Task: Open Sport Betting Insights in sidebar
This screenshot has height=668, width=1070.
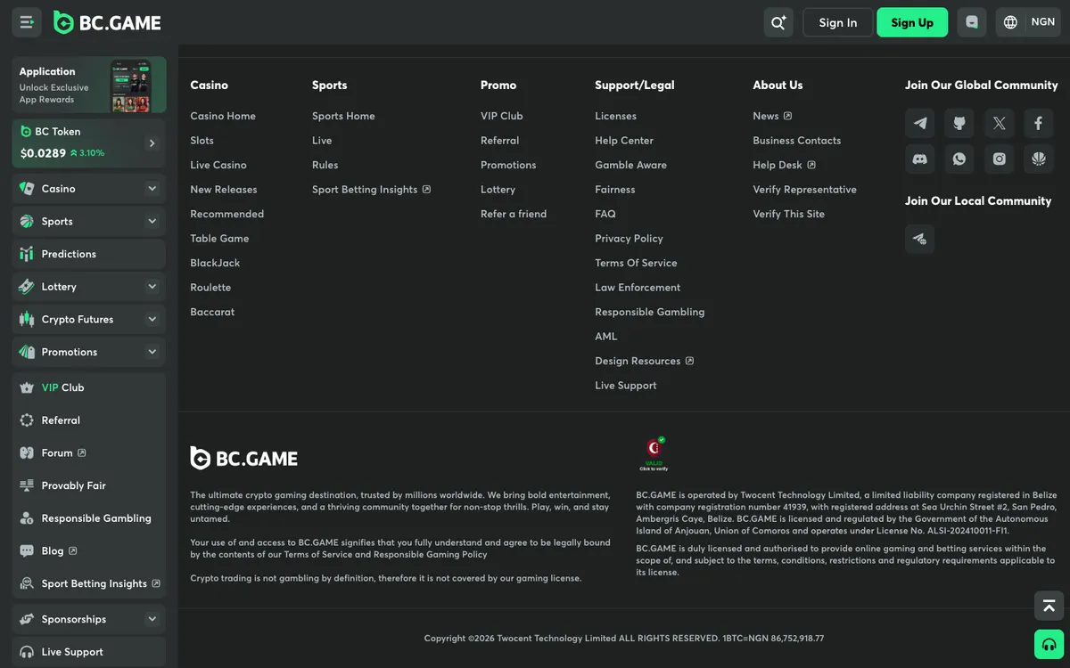Action: [89, 583]
